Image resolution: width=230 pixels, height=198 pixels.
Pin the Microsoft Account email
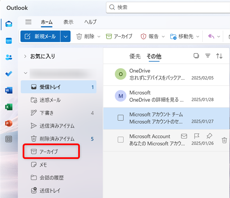(209, 136)
